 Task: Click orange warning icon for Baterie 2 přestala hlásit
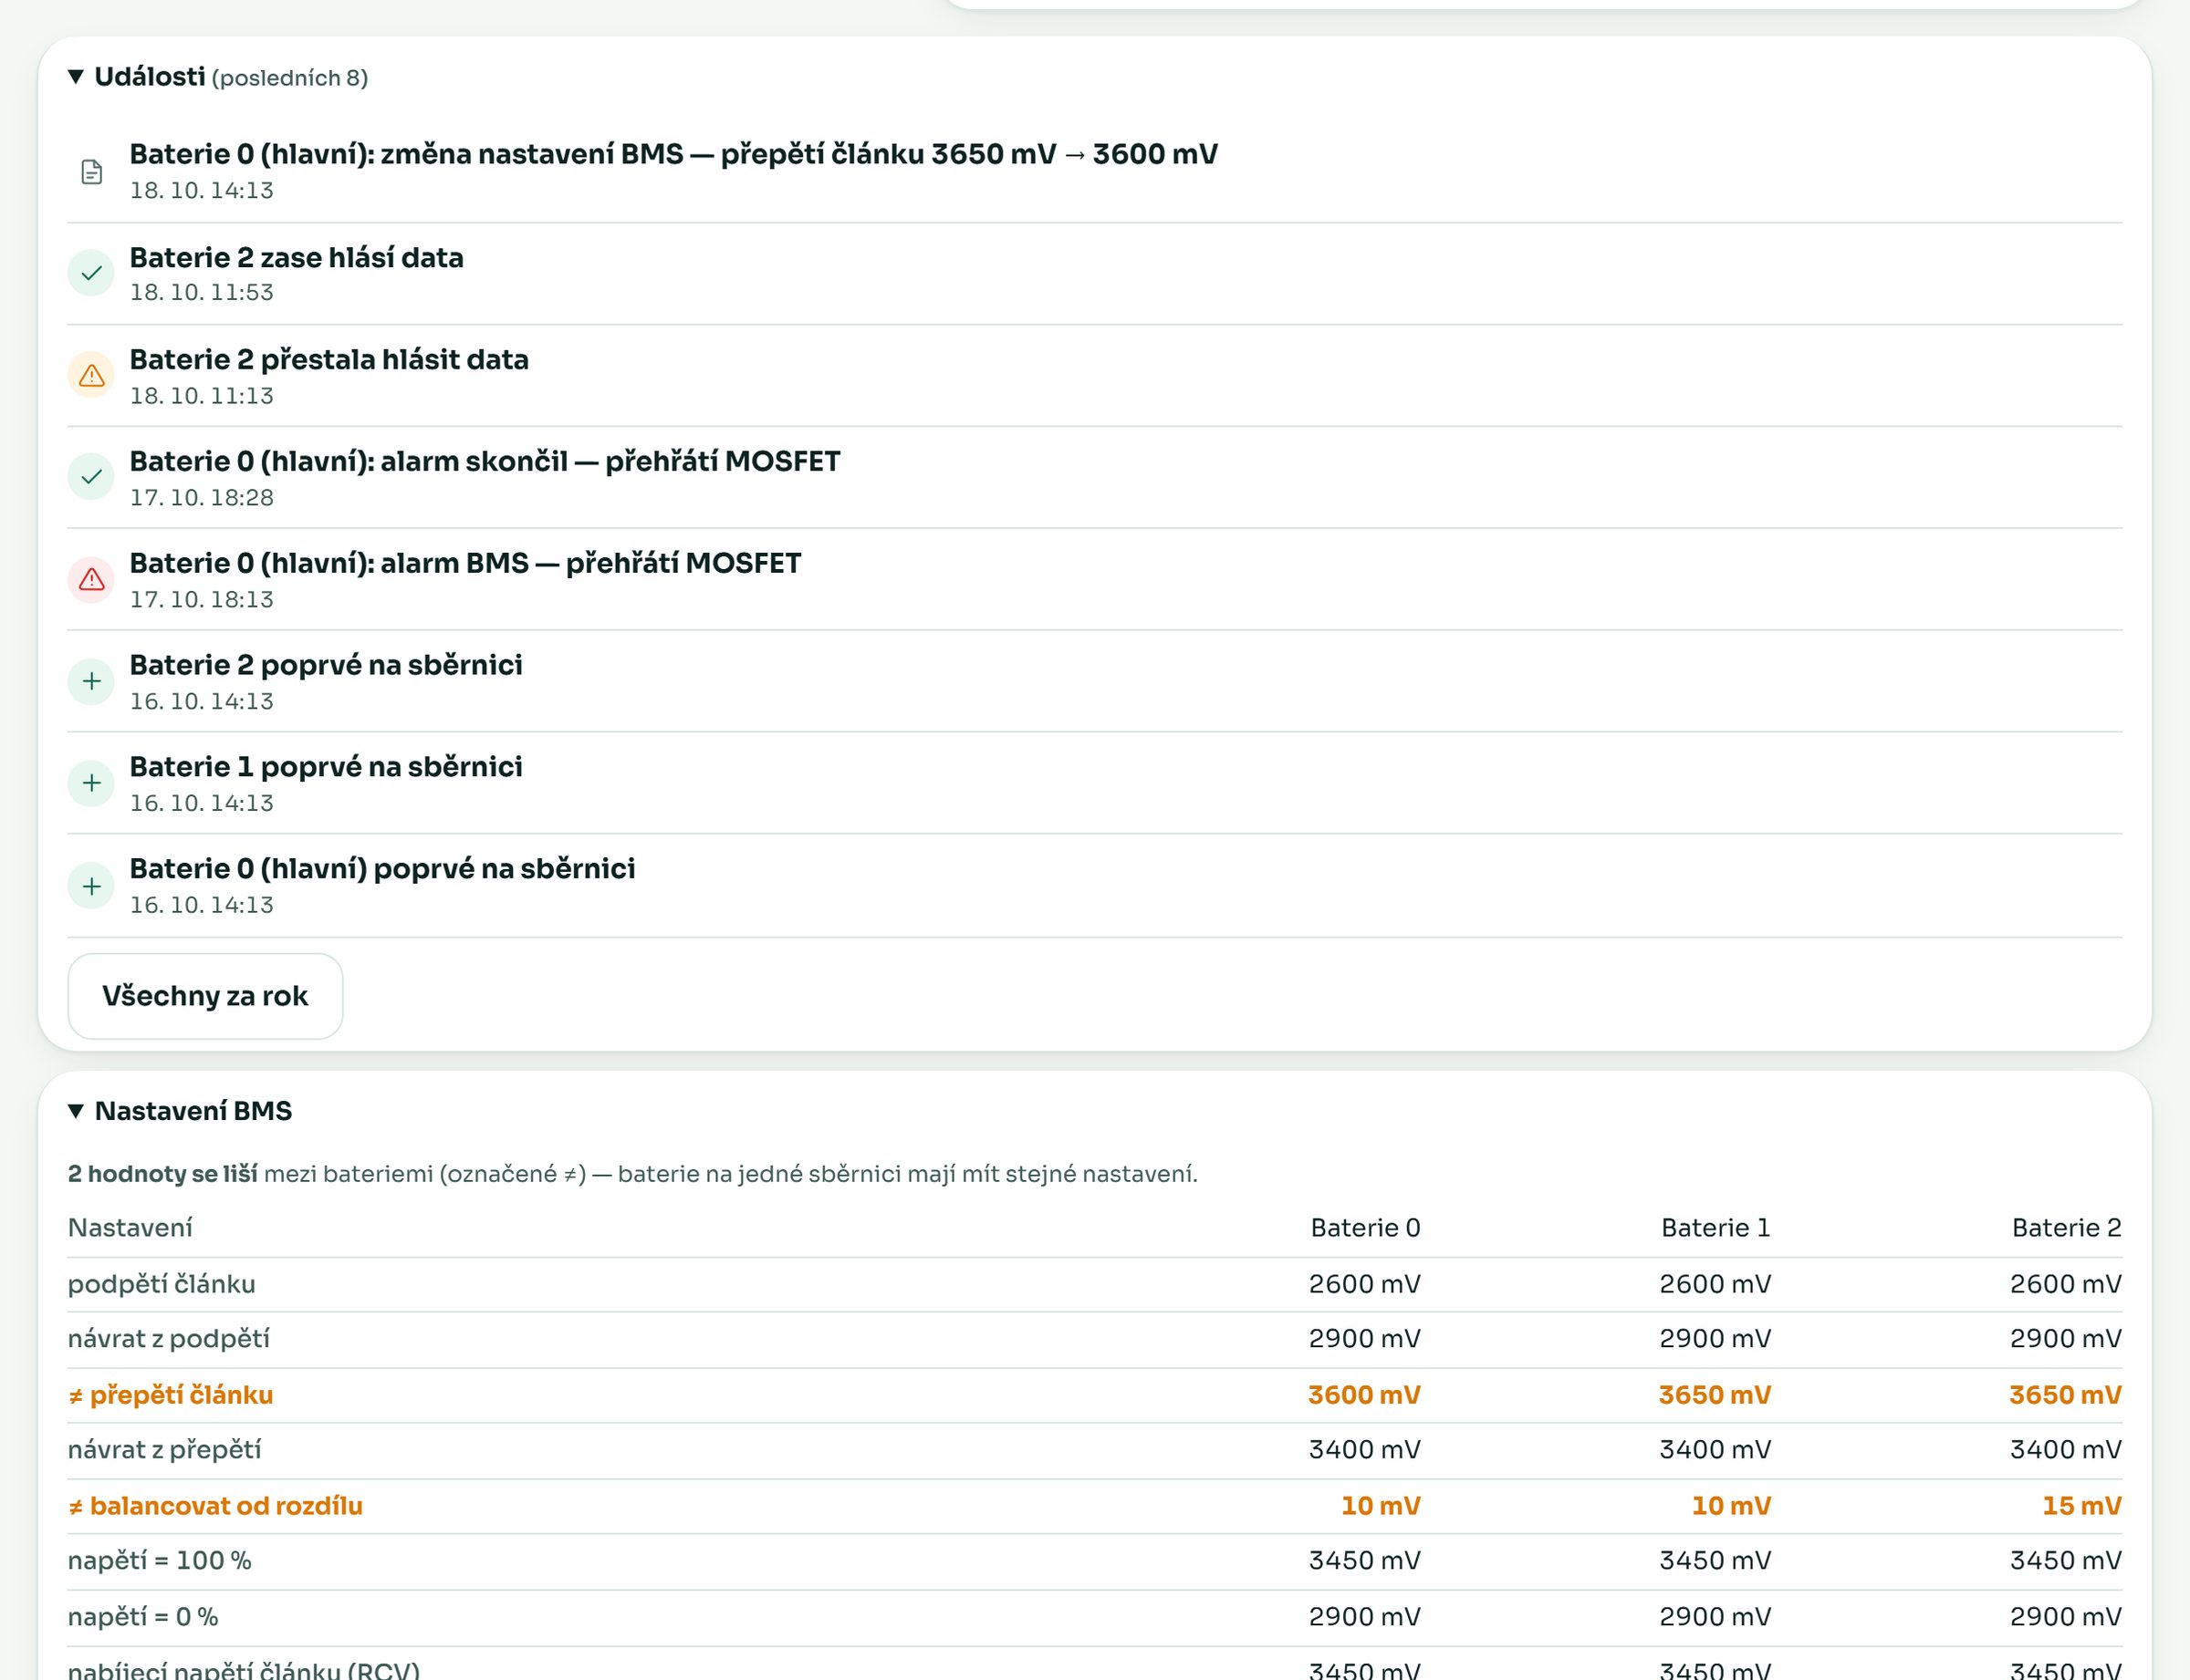[91, 375]
